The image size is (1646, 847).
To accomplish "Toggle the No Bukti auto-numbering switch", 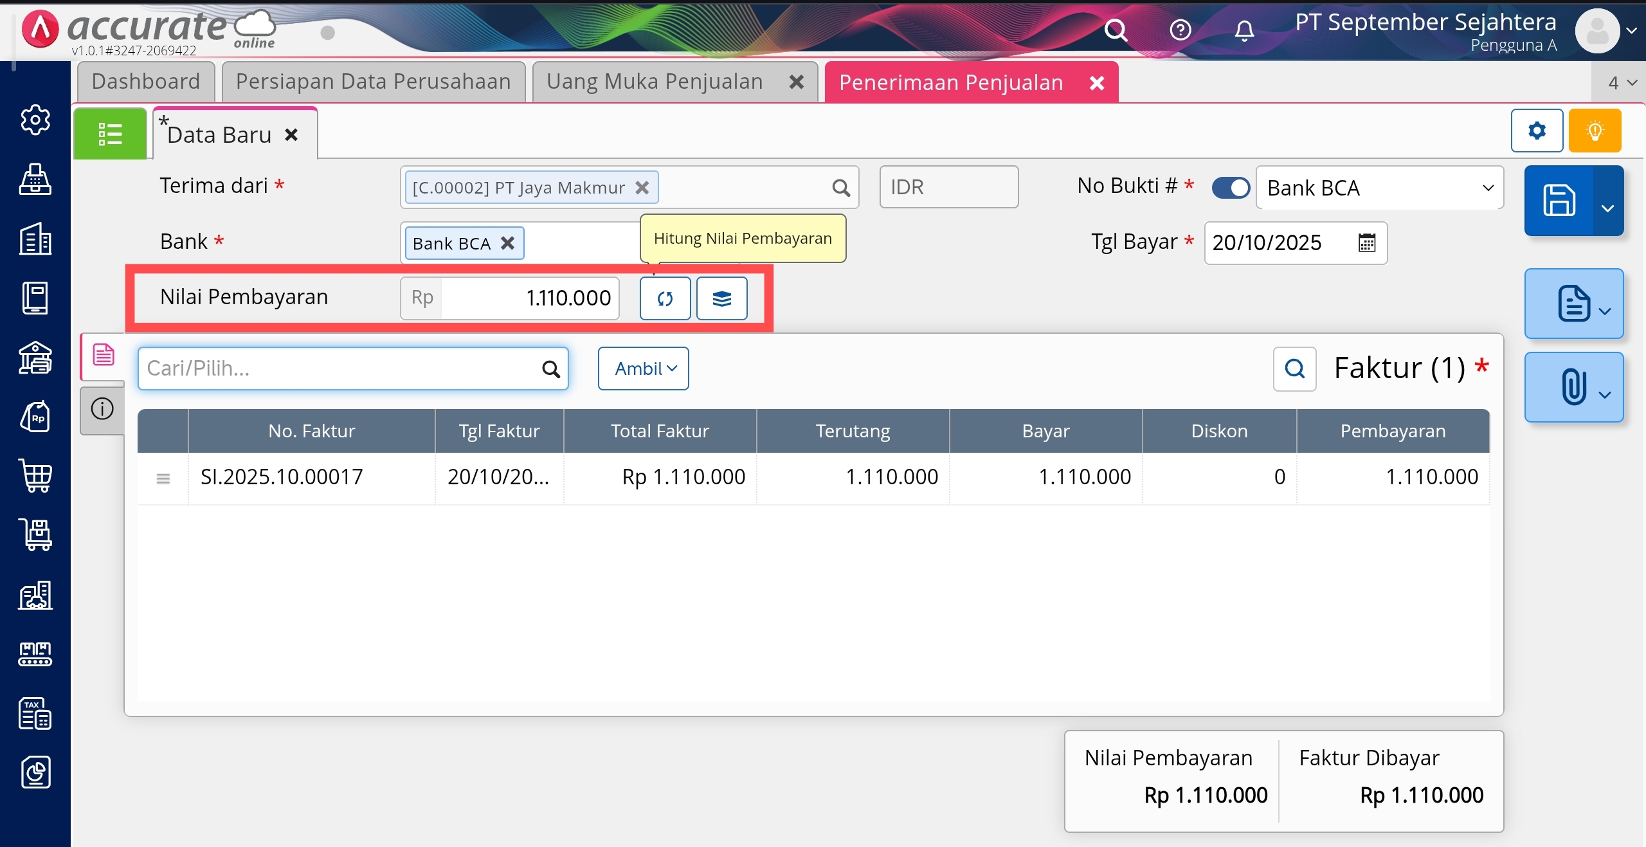I will tap(1231, 188).
